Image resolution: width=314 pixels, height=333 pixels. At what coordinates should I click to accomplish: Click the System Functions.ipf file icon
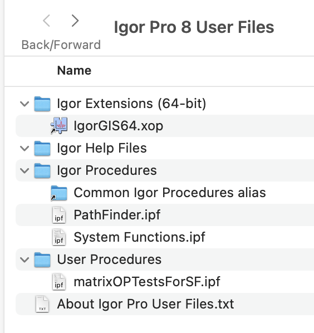coord(59,237)
